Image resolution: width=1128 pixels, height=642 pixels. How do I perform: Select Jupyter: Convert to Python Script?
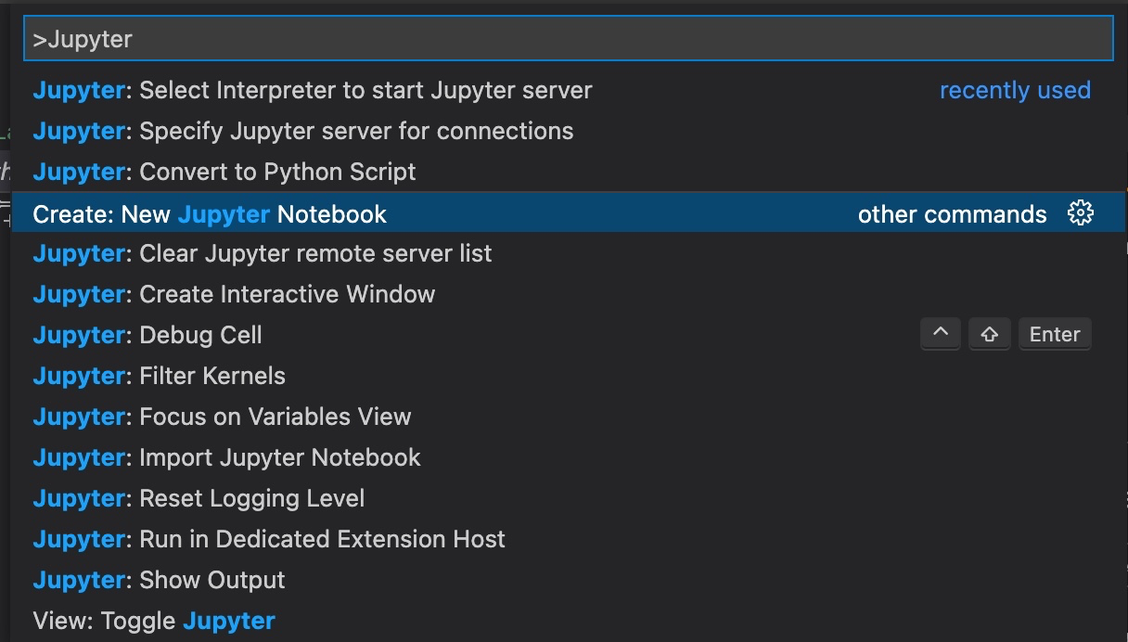[x=568, y=172]
